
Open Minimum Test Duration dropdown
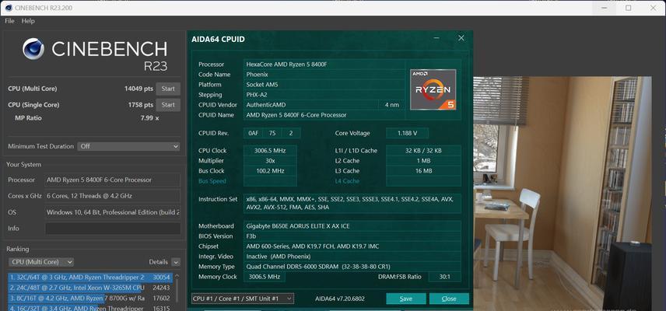[x=128, y=146]
